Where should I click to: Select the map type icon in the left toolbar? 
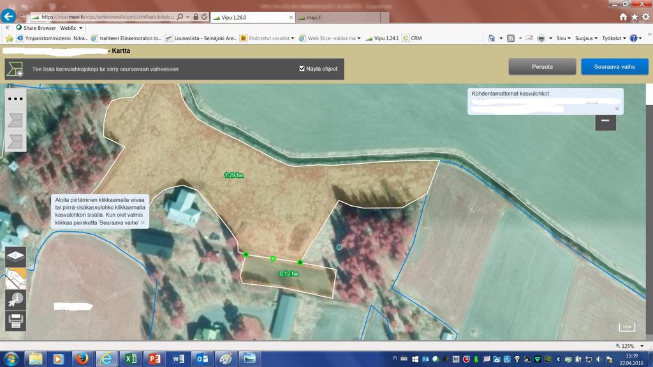[15, 278]
